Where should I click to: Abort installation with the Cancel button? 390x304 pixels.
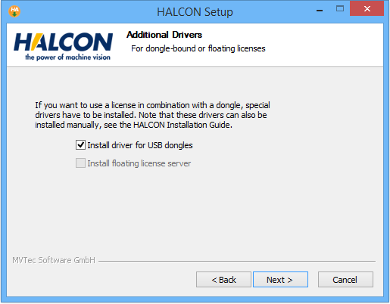(x=345, y=280)
